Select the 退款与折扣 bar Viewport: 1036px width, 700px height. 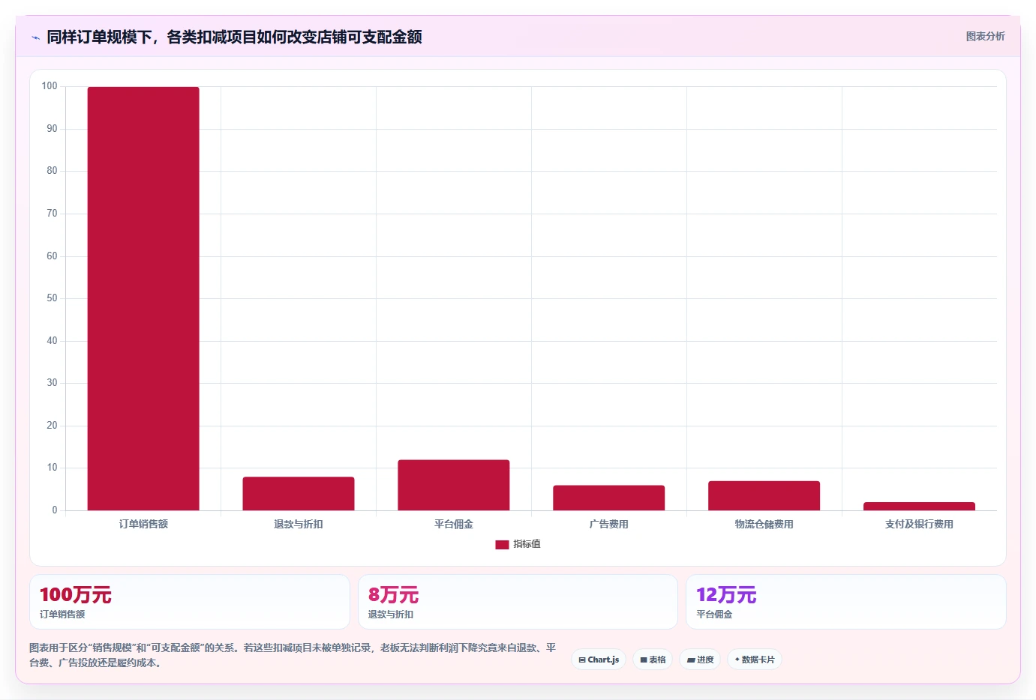point(299,493)
